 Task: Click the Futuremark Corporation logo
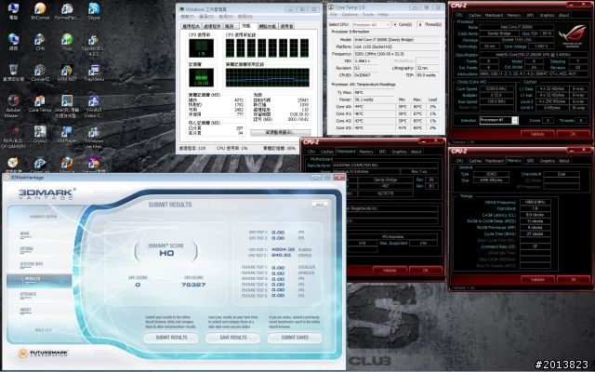pyautogui.click(x=43, y=353)
